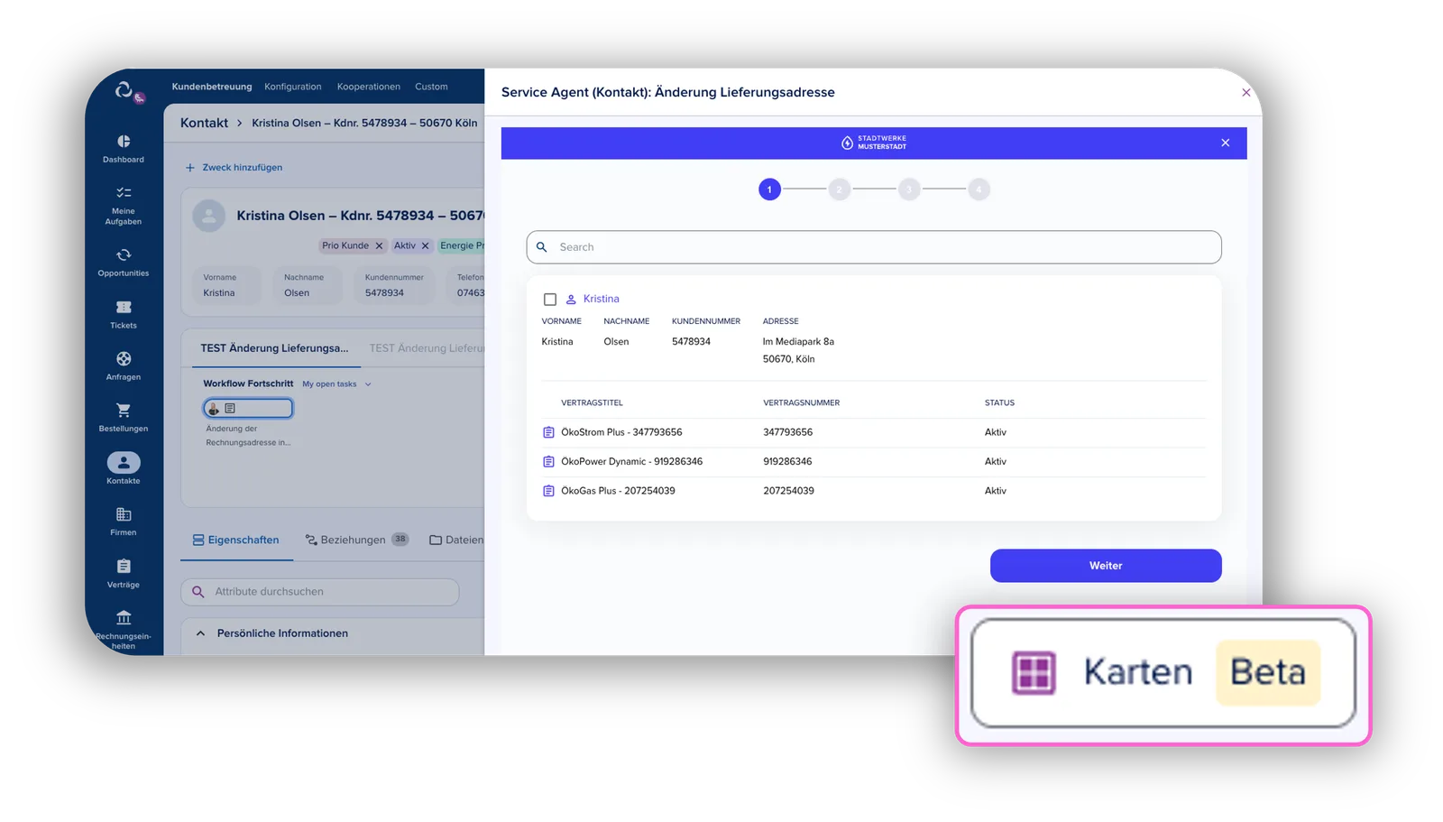Remove the Prio Kunde tag
Screen dimensions: 1443x822
(380, 245)
